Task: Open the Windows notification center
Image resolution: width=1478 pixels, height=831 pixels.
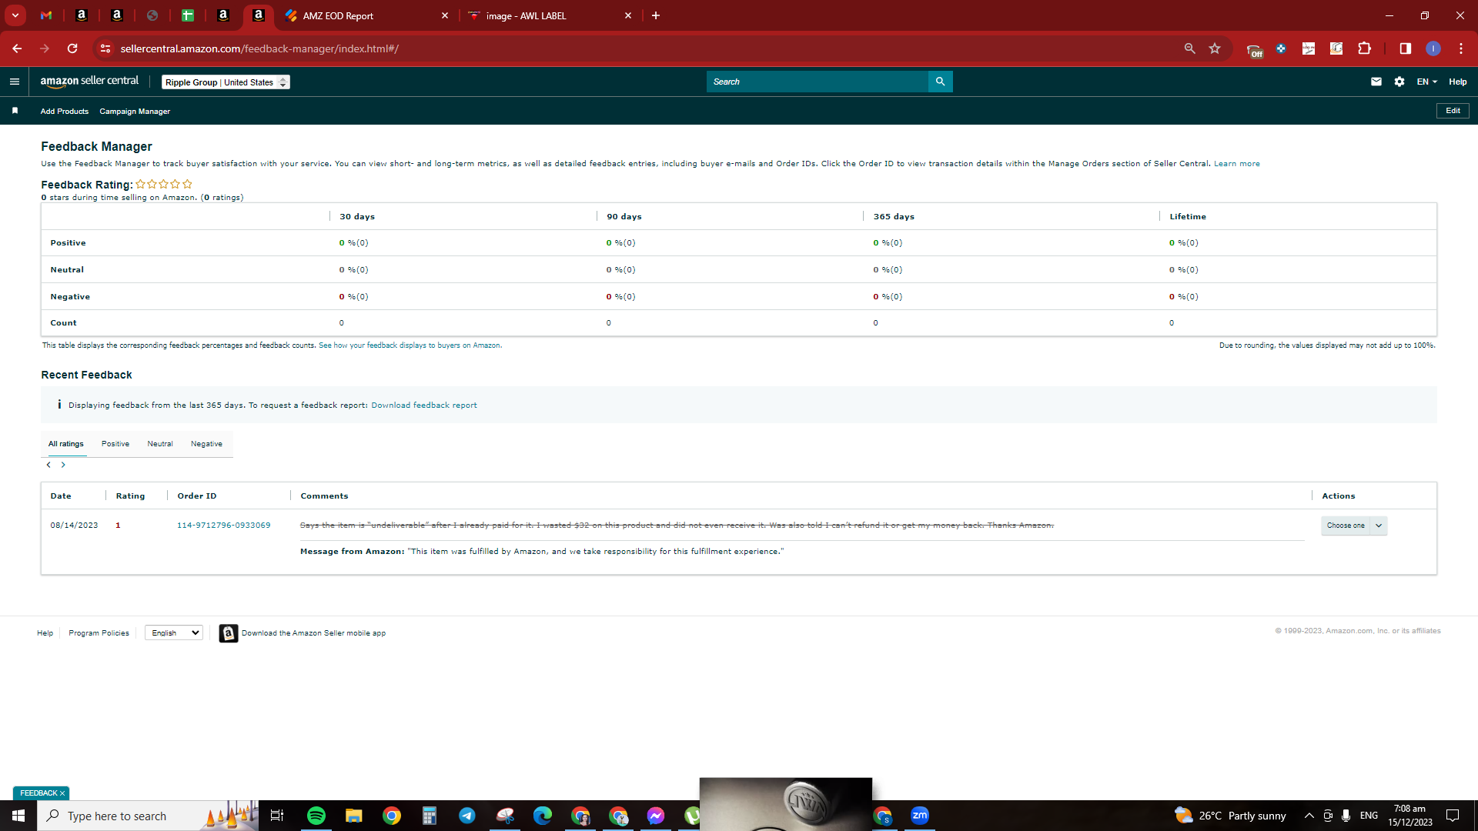Action: point(1453,816)
